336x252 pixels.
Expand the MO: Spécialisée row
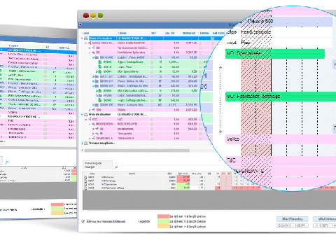tap(97, 71)
